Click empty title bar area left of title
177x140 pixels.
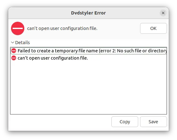[39, 13]
